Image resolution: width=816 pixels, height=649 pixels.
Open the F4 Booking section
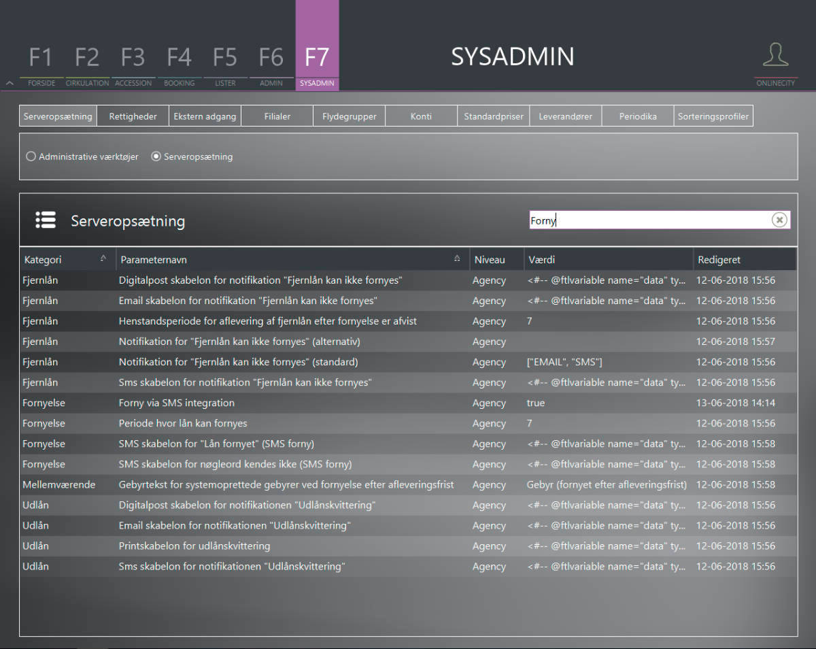pos(179,58)
